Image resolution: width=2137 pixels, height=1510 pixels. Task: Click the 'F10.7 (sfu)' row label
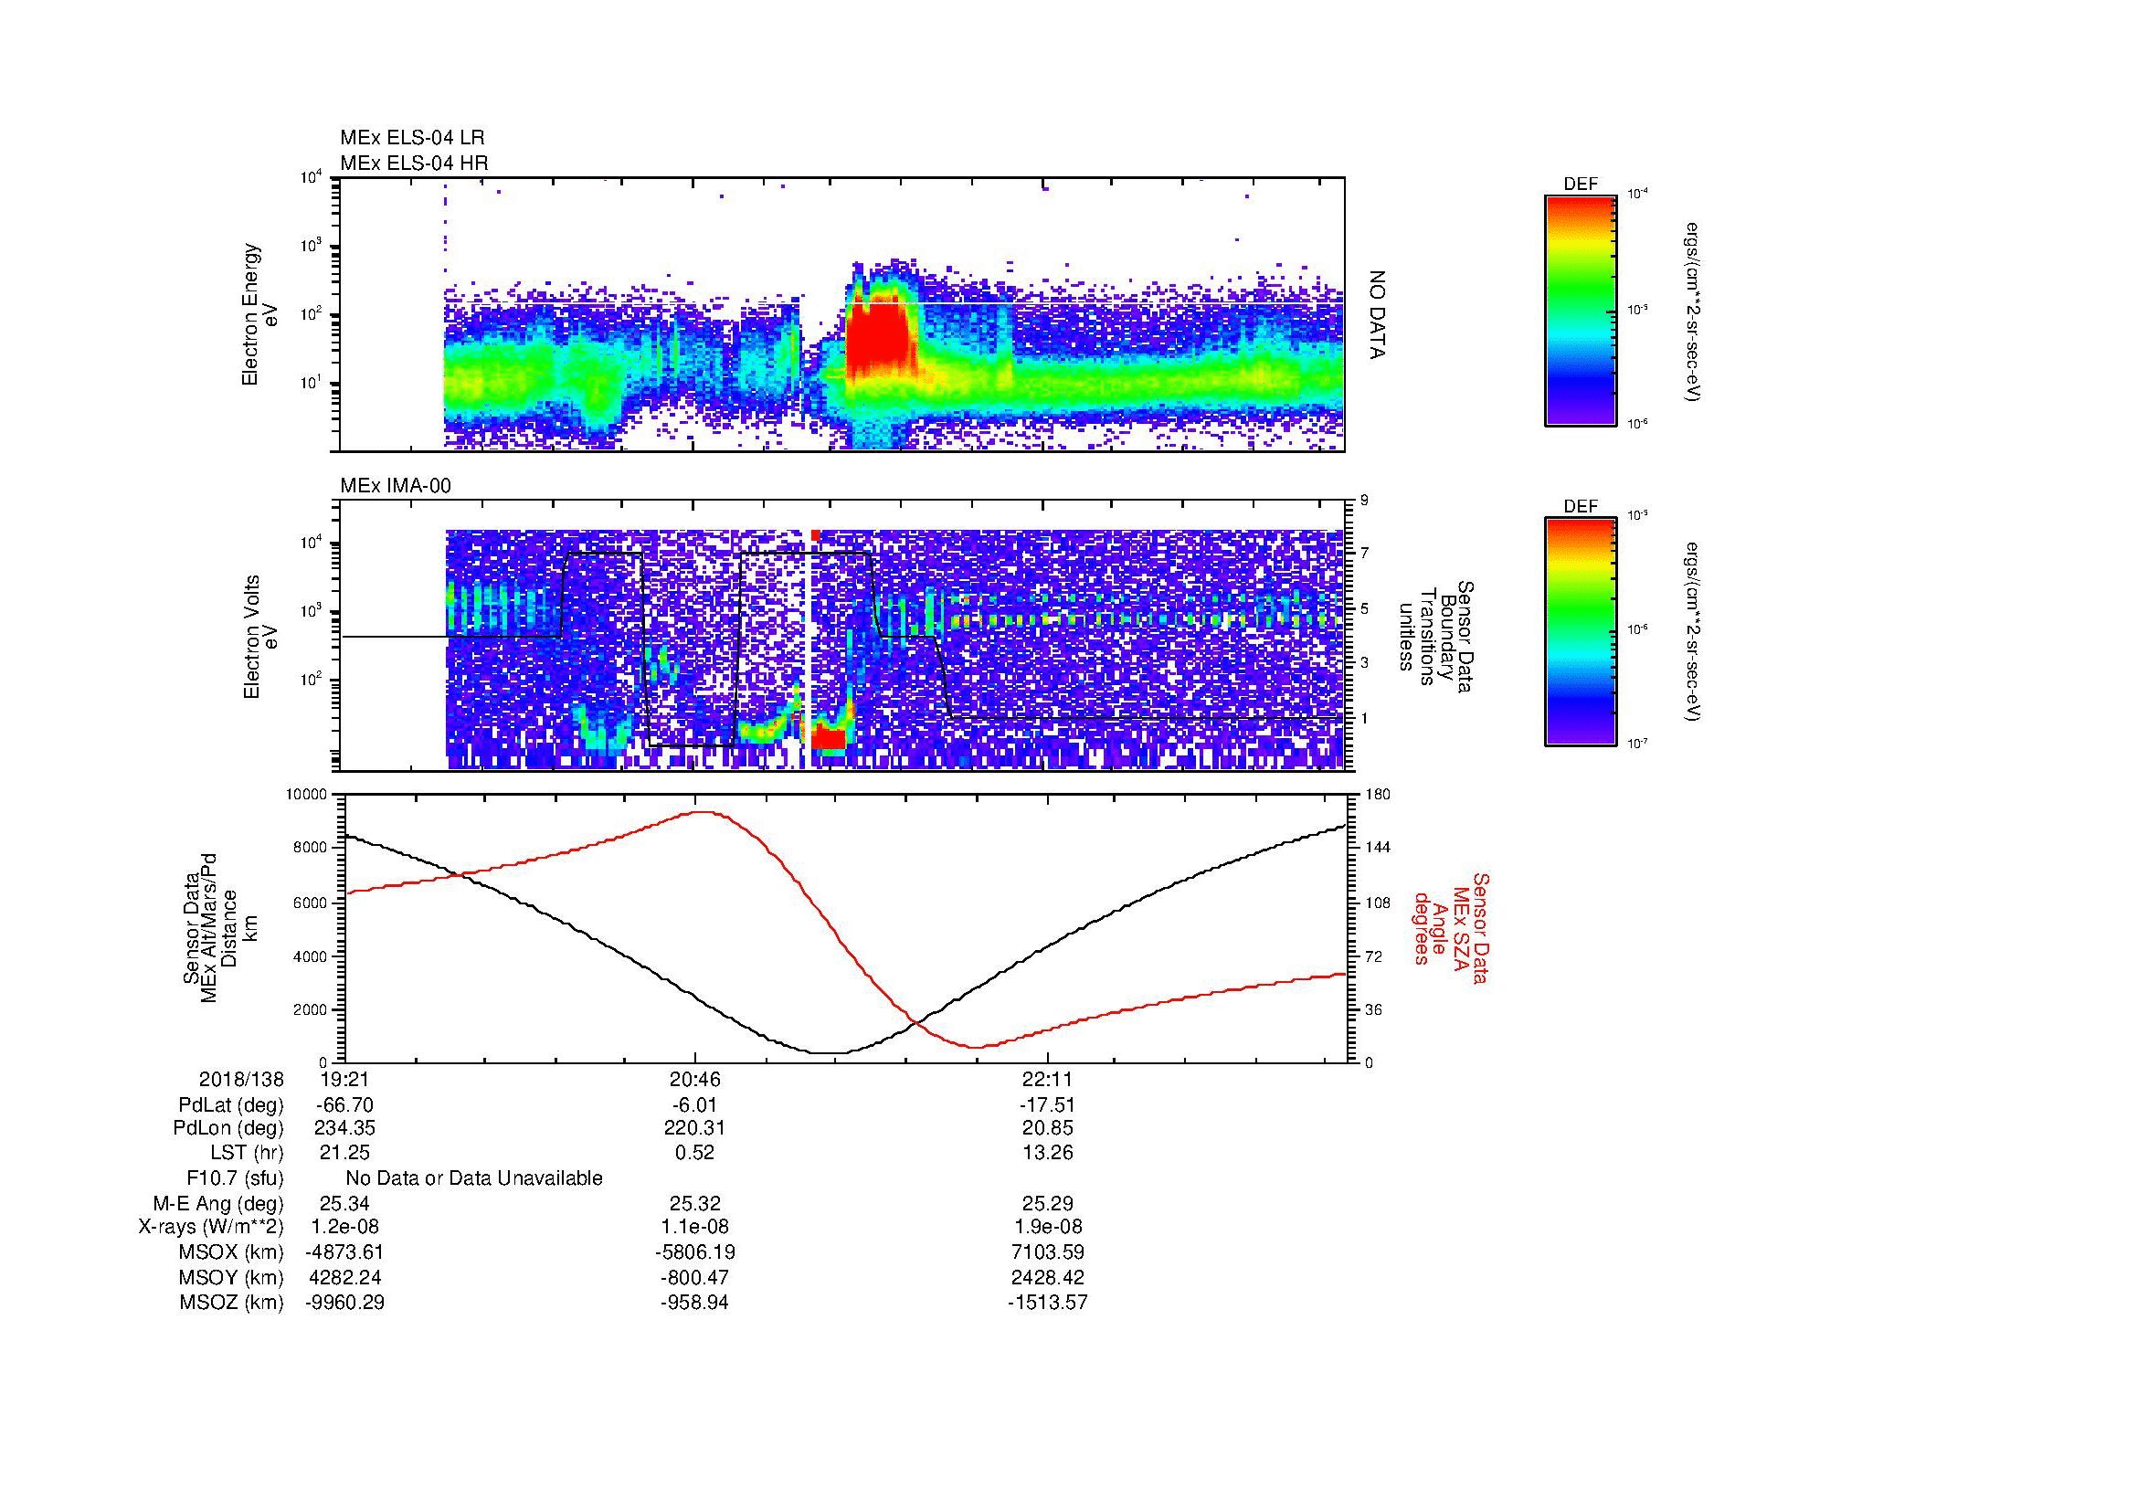point(235,1177)
